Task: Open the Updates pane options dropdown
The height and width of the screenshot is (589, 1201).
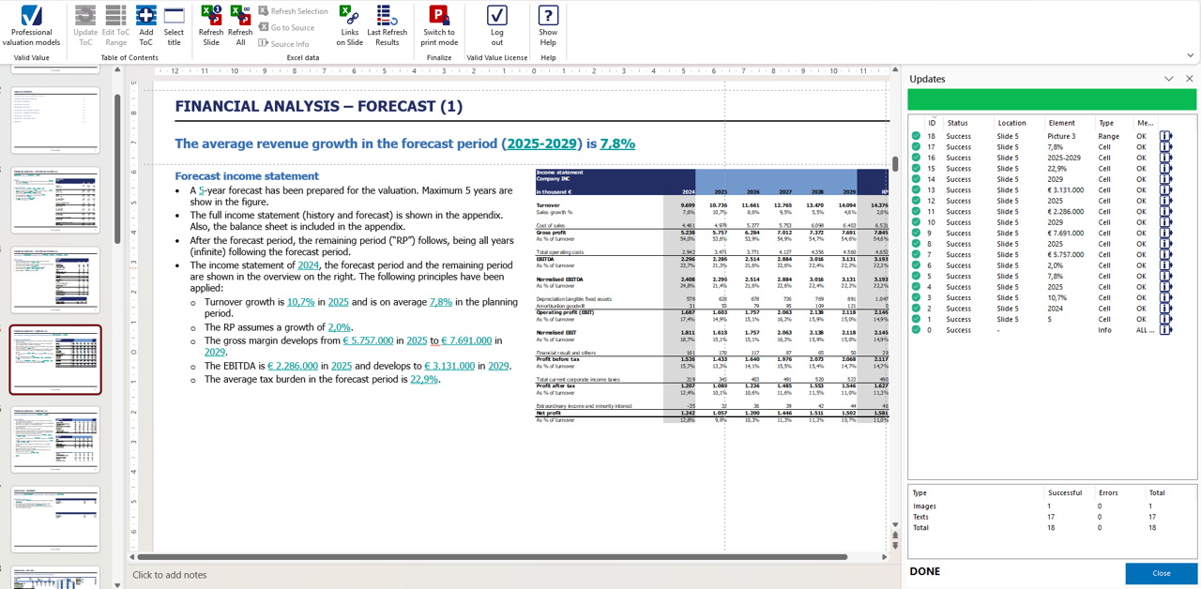Action: (x=1168, y=79)
